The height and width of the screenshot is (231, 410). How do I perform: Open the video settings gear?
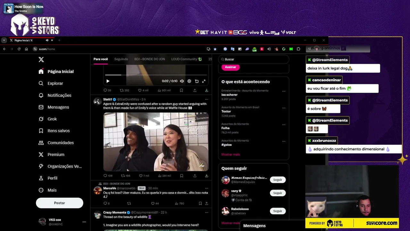point(189,81)
